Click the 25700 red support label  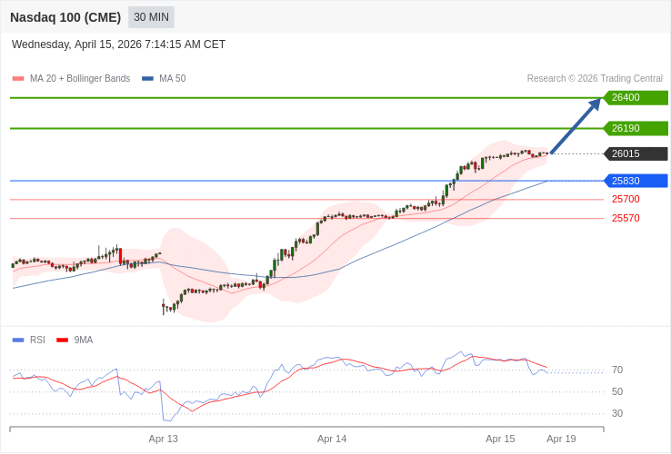626,199
